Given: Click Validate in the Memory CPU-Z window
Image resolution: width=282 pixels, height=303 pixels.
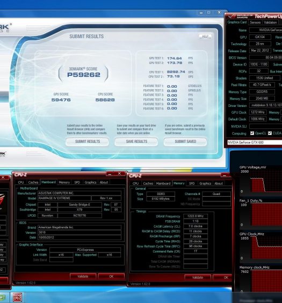Looking at the screenshot, I should 198,278.
